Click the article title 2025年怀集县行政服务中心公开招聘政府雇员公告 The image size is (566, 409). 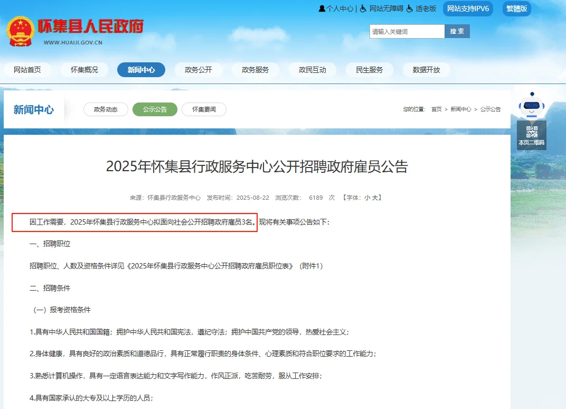click(x=257, y=166)
